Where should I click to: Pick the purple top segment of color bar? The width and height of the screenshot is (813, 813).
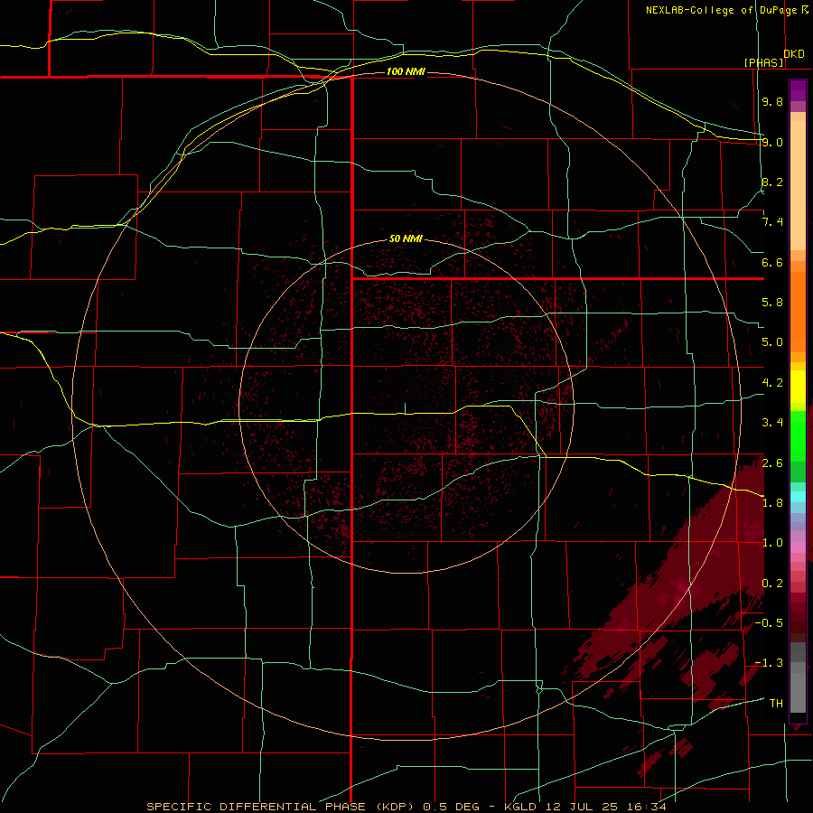click(798, 90)
